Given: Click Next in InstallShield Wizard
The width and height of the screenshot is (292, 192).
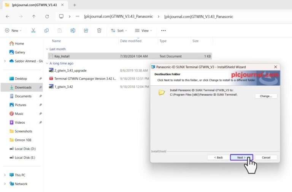Looking at the screenshot, I should click(241, 157).
